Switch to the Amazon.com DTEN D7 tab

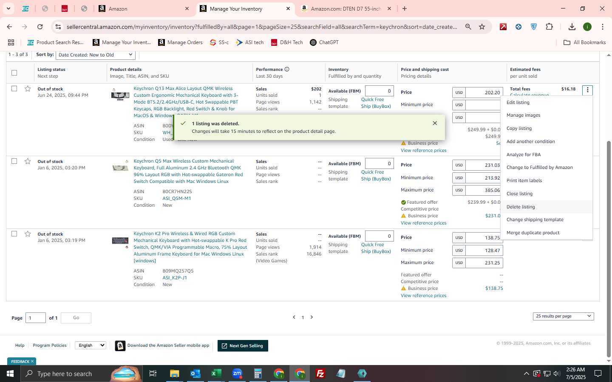[346, 8]
